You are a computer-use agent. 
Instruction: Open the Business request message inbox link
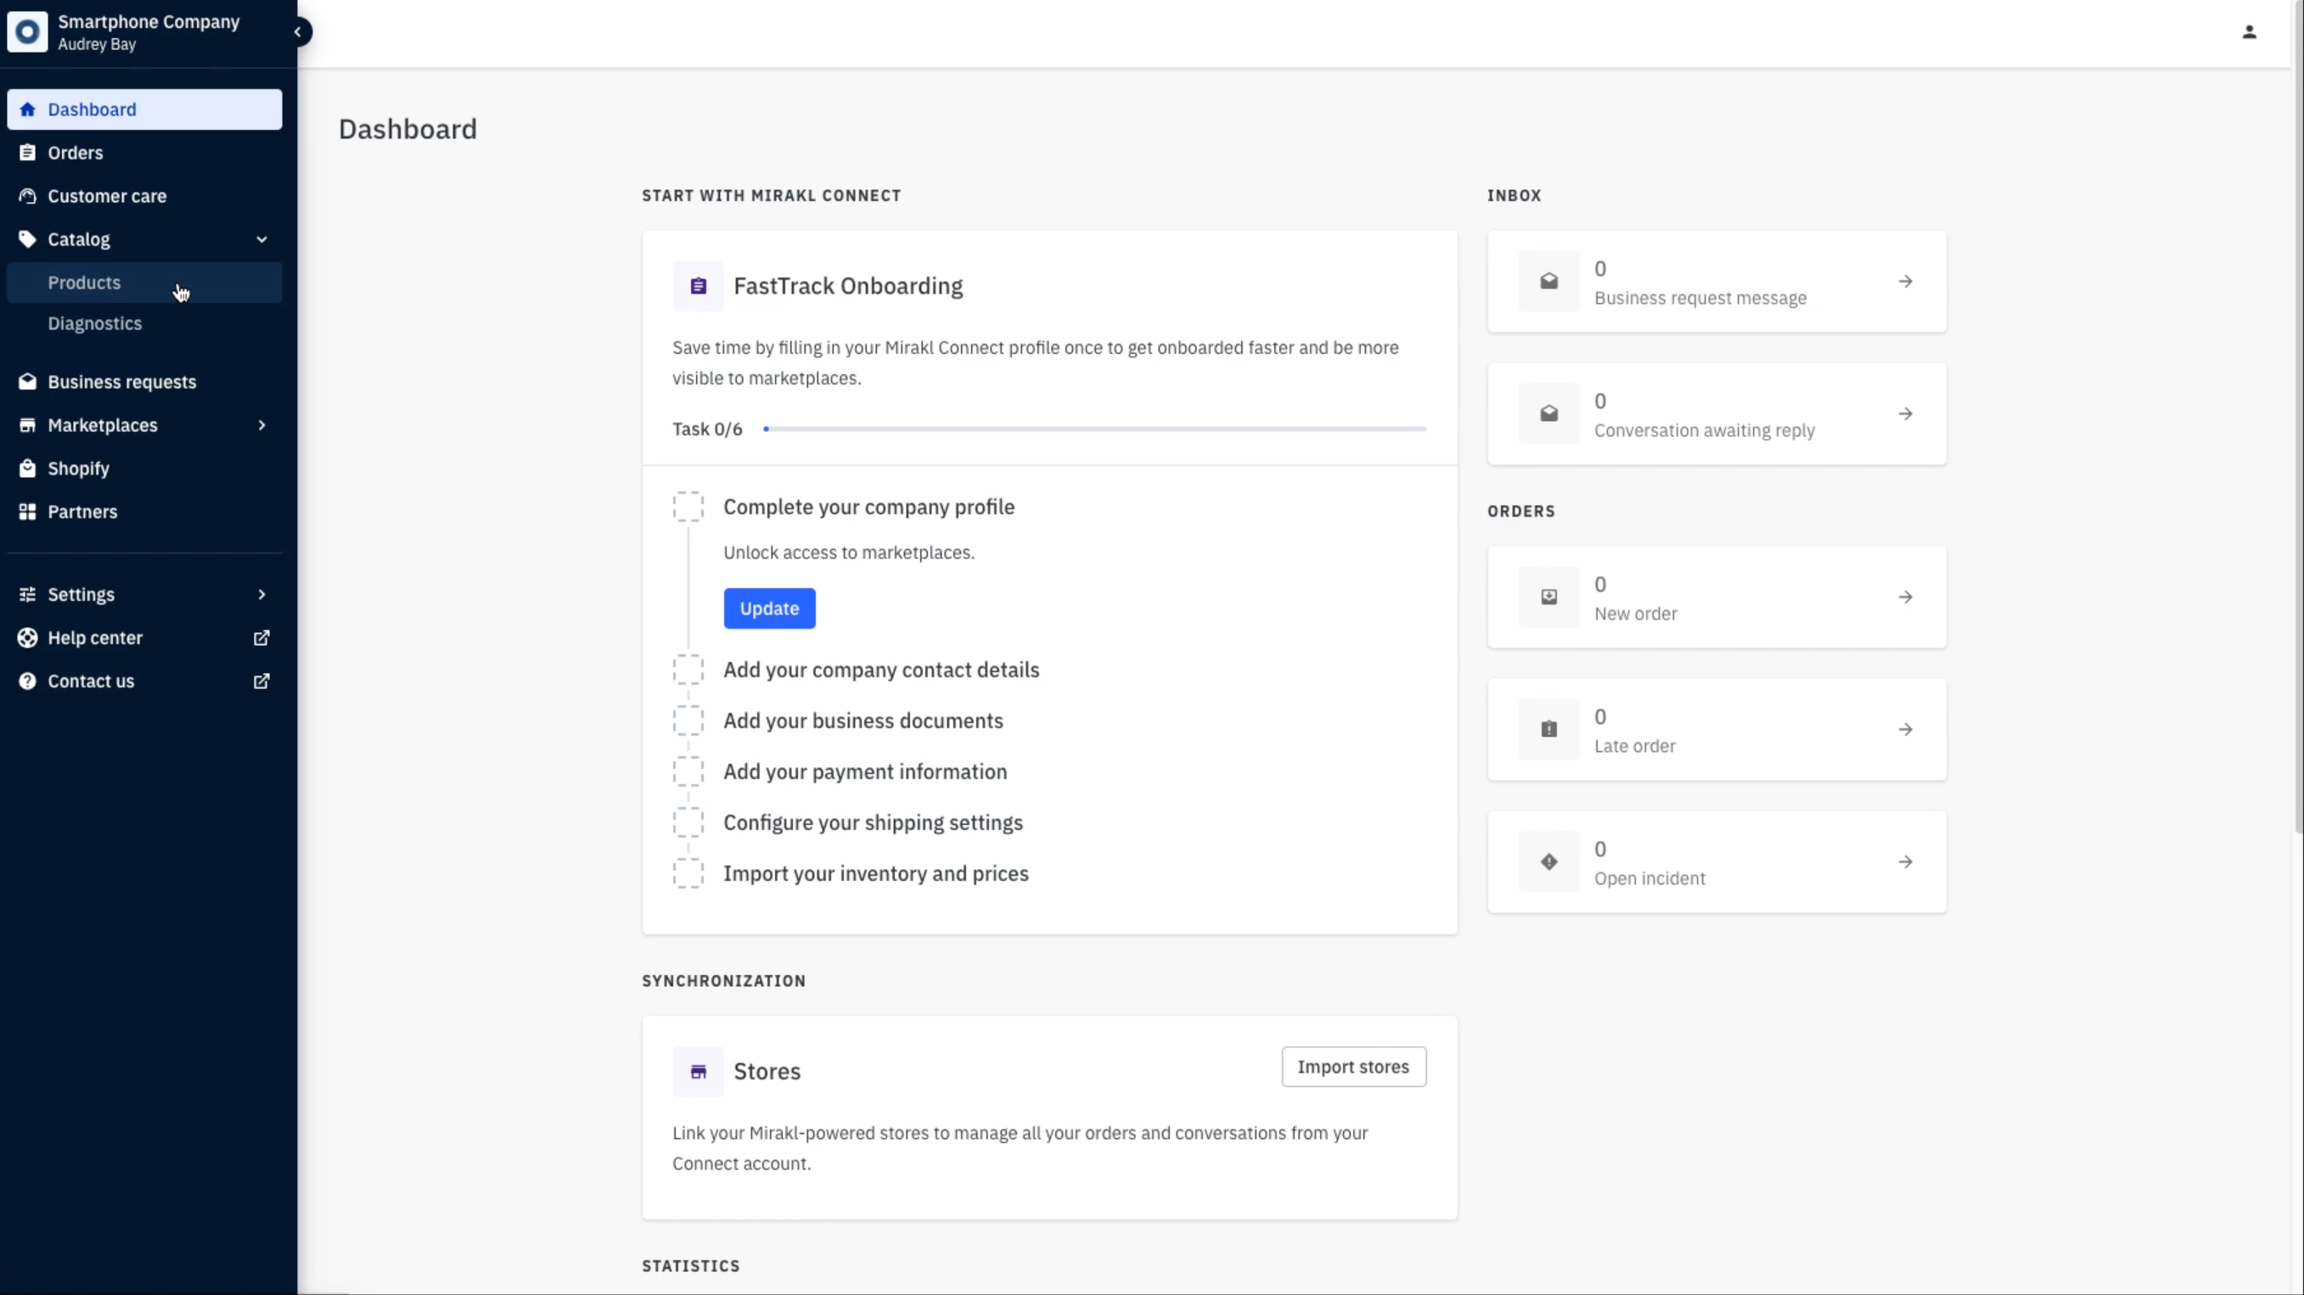pos(1716,282)
